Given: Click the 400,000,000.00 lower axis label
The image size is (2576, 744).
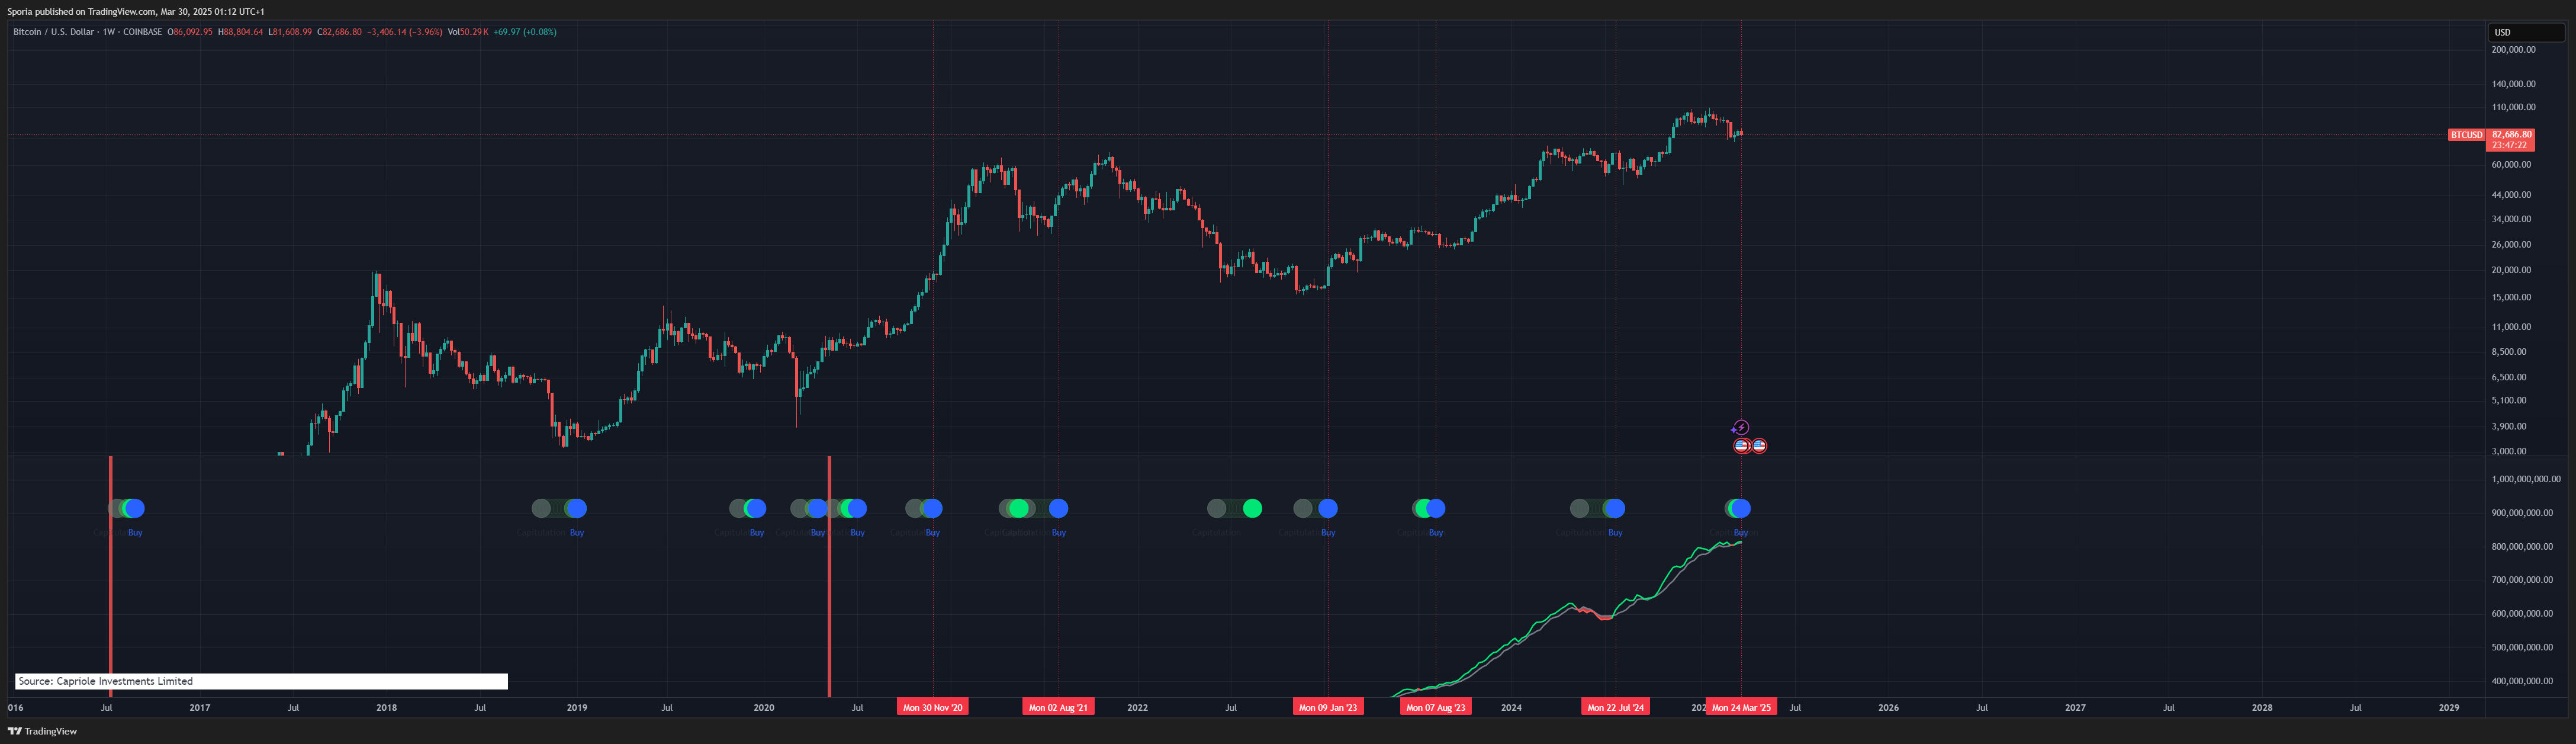Looking at the screenshot, I should [2522, 681].
